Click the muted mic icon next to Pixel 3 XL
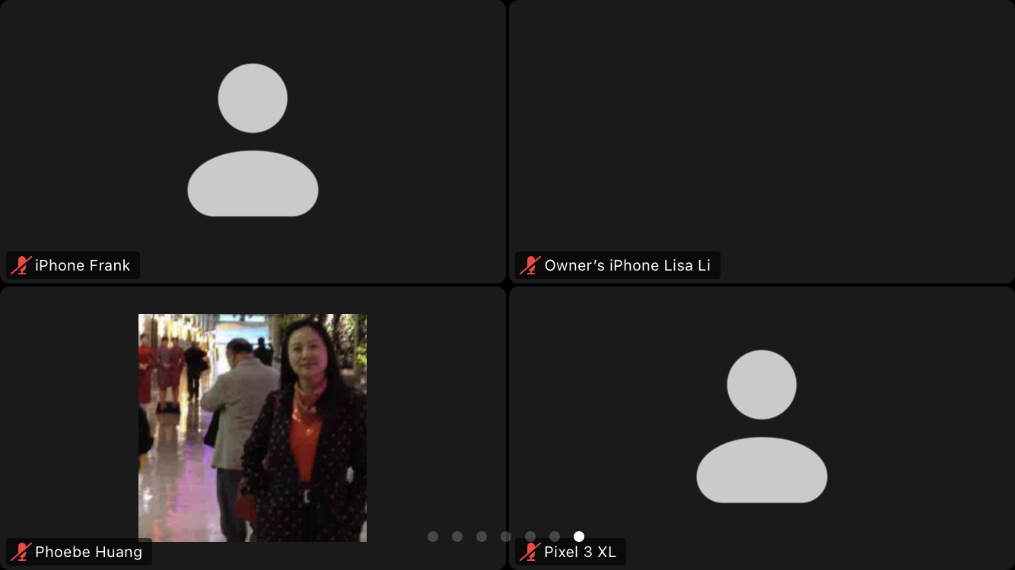This screenshot has width=1015, height=570. pos(530,552)
